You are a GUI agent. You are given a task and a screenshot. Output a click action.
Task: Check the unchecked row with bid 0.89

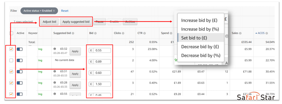pyautogui.click(x=11, y=60)
